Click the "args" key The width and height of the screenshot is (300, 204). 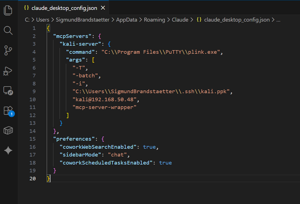tap(75, 60)
